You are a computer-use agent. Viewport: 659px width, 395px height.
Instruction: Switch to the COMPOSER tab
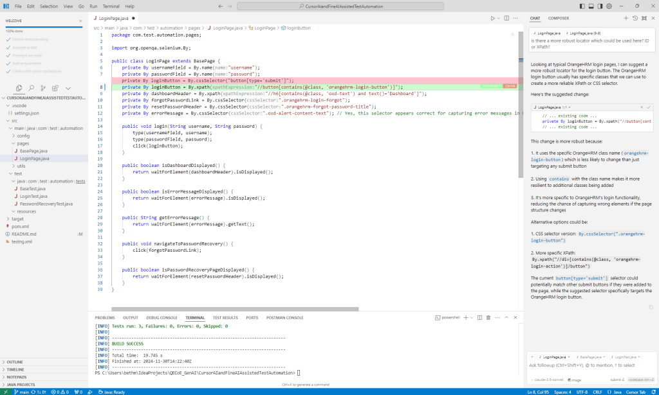click(558, 18)
